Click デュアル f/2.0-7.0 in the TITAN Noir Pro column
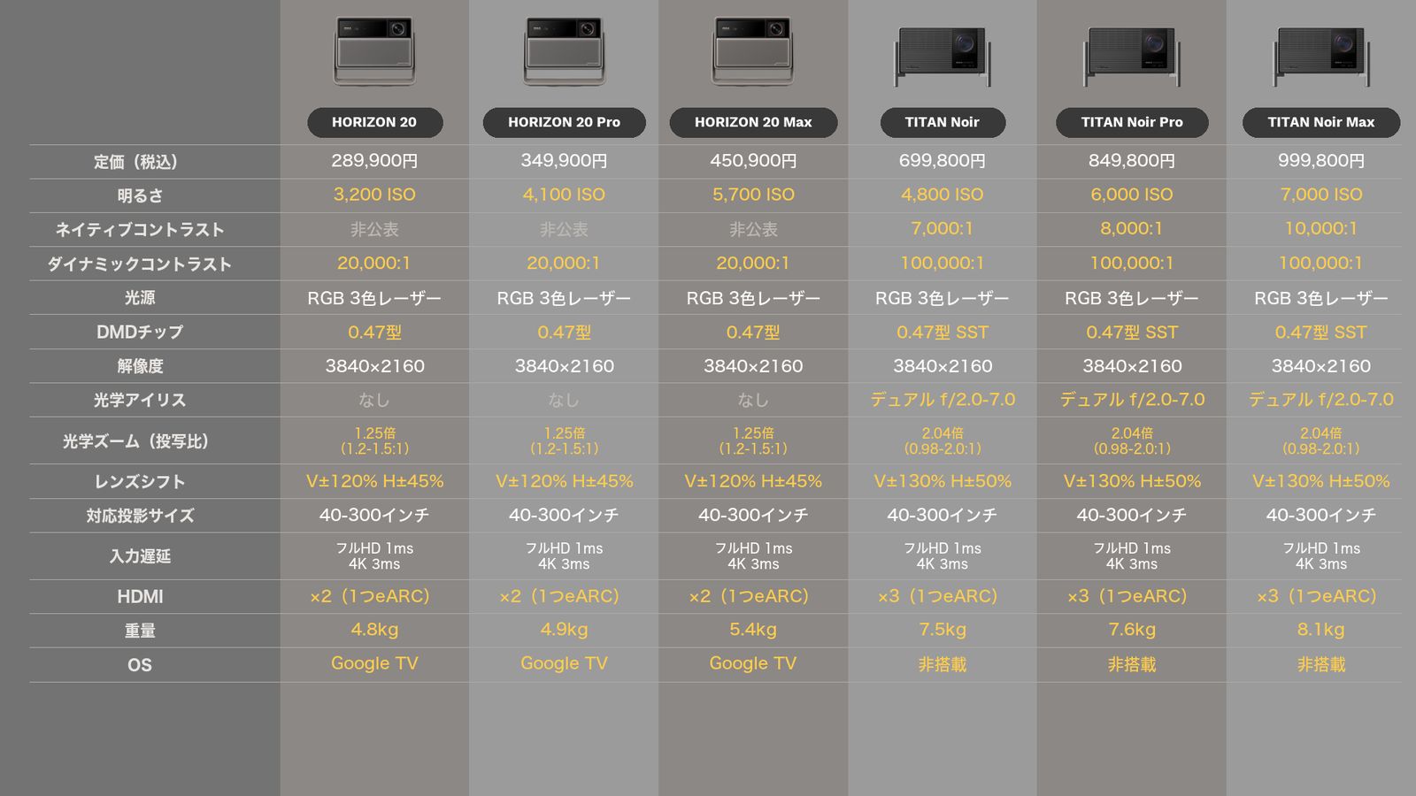 pyautogui.click(x=1132, y=400)
